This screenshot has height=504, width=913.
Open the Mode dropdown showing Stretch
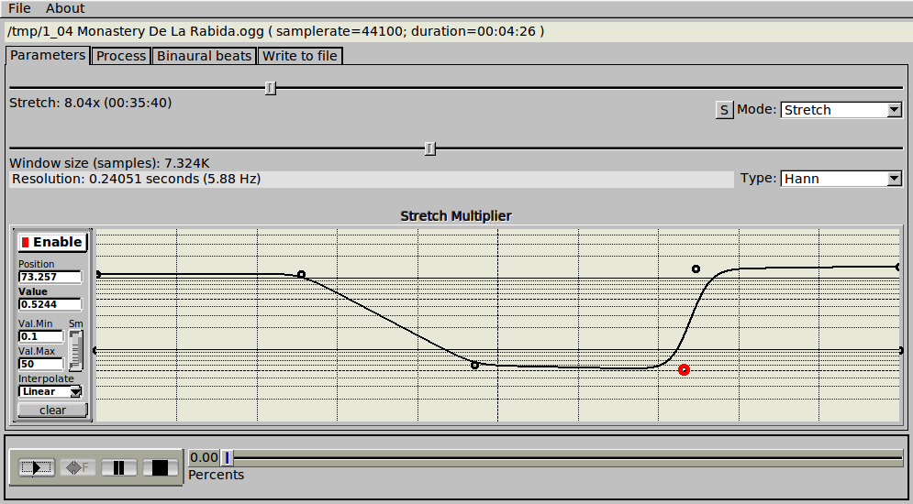tap(841, 110)
